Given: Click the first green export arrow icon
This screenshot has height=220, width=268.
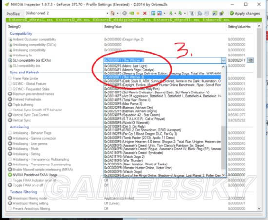Looking at the screenshot, I should click(171, 13).
